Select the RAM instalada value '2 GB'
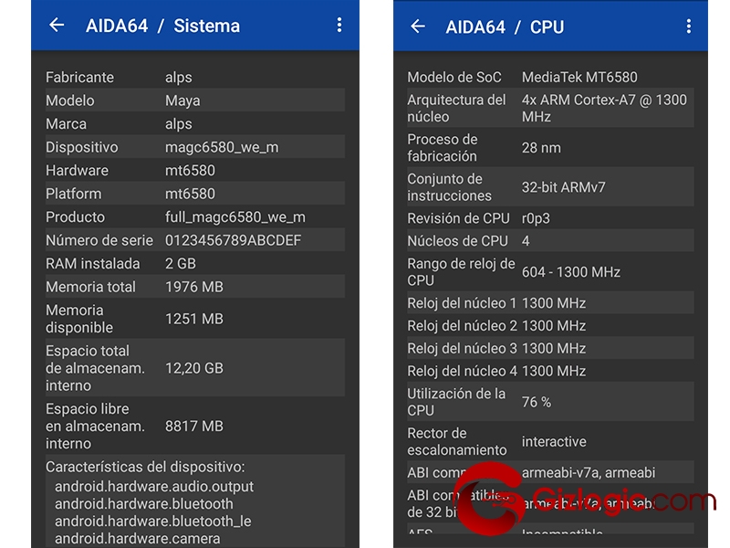Screen dimensions: 730x548 [x=181, y=264]
